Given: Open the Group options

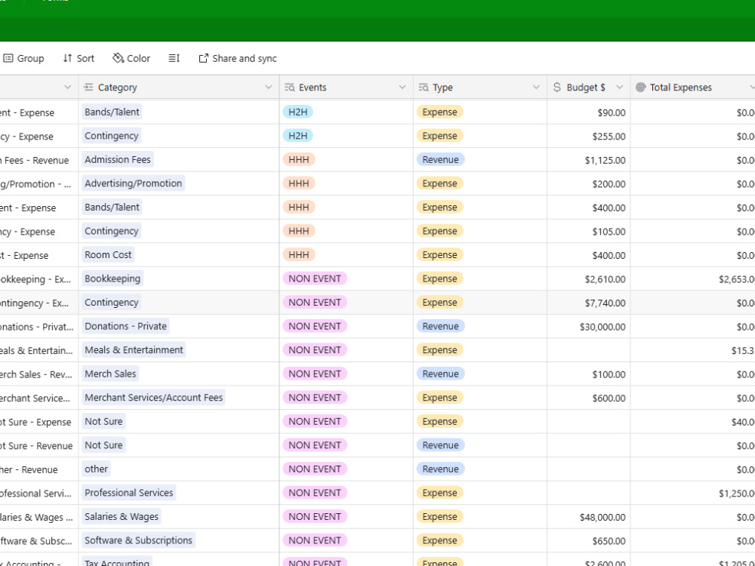Looking at the screenshot, I should [23, 59].
